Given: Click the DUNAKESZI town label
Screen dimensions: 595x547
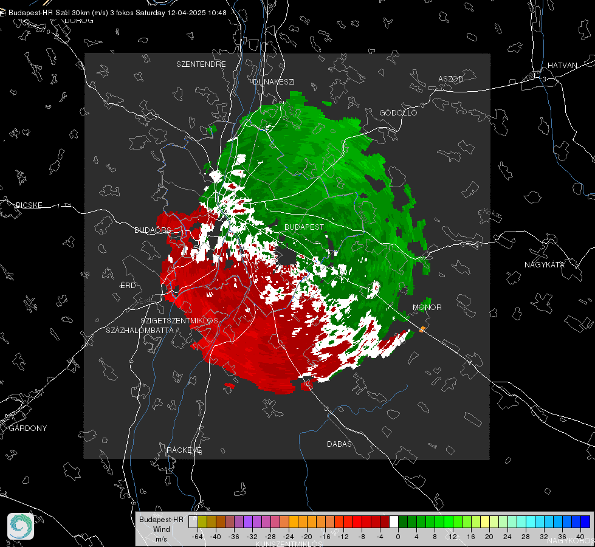Looking at the screenshot, I should click(x=273, y=81).
